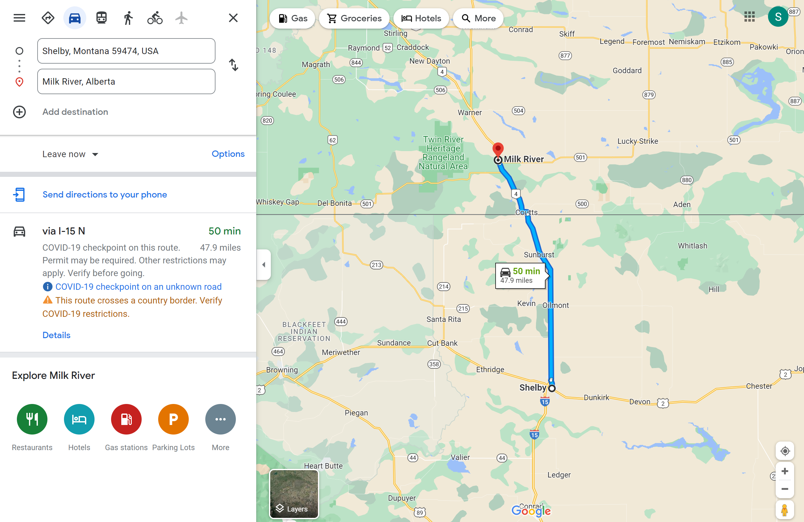
Task: Open Street View Pegman
Action: (785, 510)
